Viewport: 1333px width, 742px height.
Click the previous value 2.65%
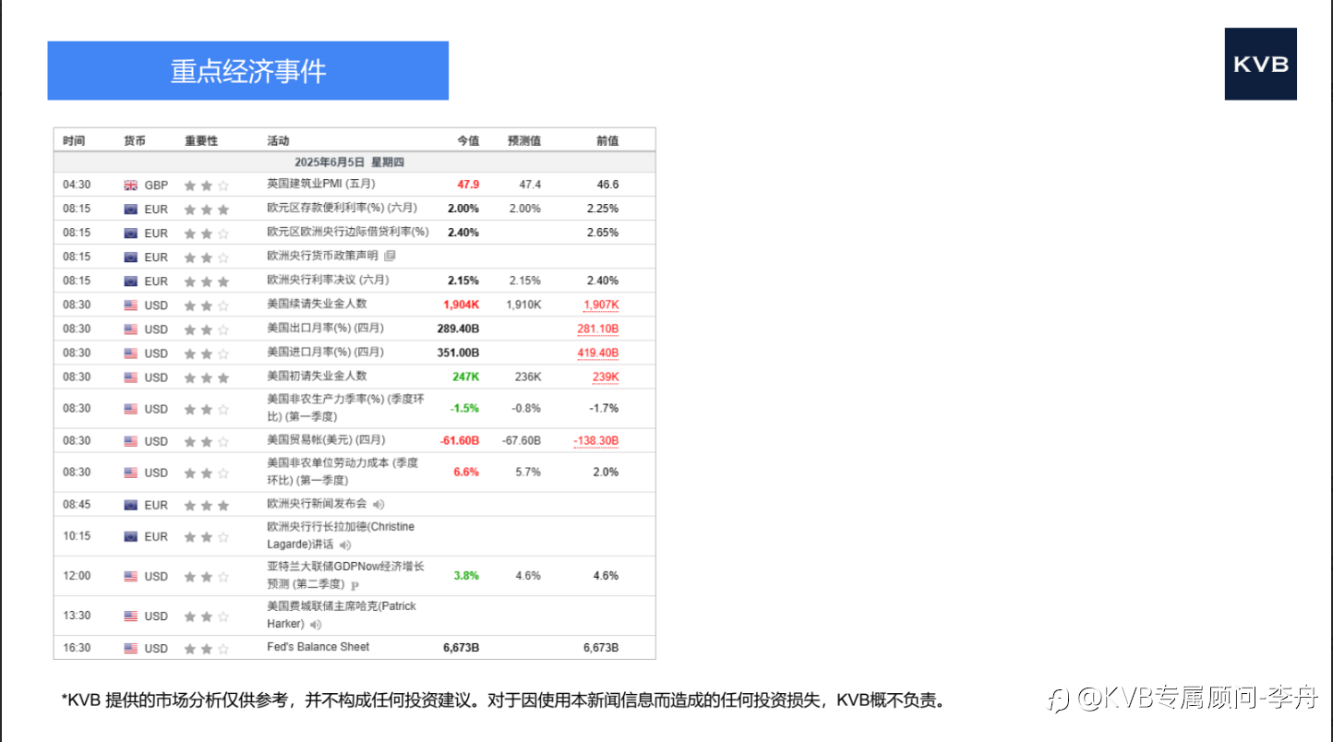(x=603, y=233)
